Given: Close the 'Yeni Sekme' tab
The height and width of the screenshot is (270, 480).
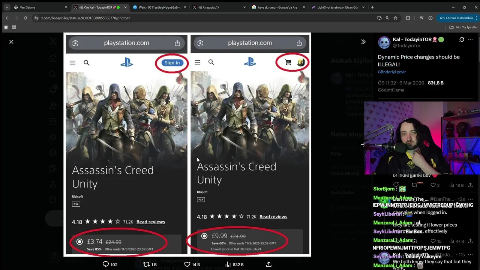Looking at the screenshot, I should point(66,7).
